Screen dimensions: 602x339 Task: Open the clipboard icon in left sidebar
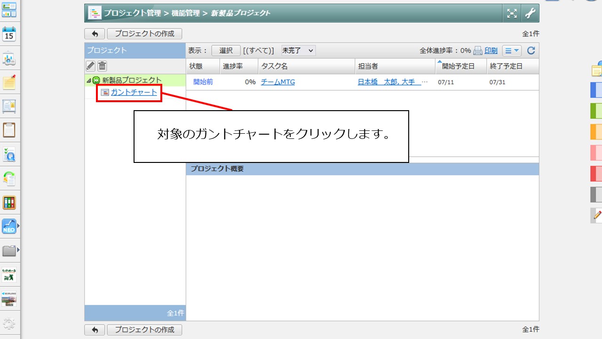(x=9, y=130)
